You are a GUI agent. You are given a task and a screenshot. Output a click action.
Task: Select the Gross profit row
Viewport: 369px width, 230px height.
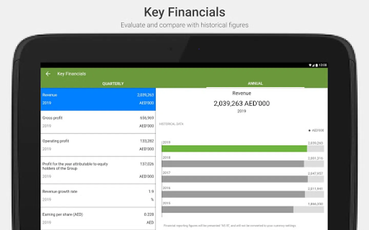point(98,122)
